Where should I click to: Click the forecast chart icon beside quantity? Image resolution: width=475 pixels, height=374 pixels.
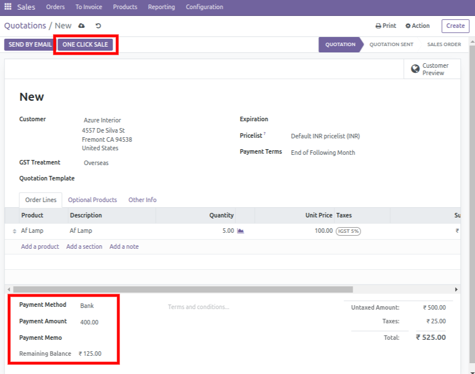coord(240,231)
